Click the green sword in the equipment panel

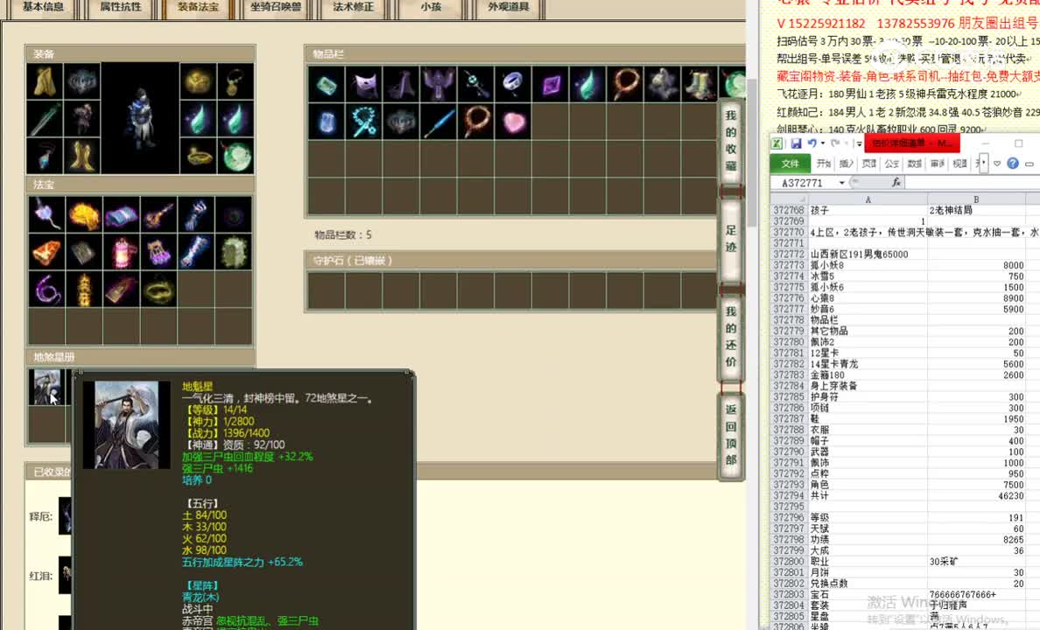(44, 119)
